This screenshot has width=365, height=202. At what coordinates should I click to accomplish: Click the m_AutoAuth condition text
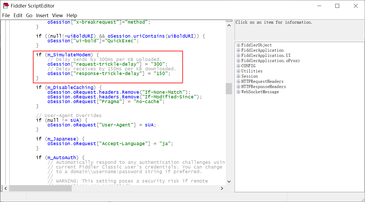point(62,158)
